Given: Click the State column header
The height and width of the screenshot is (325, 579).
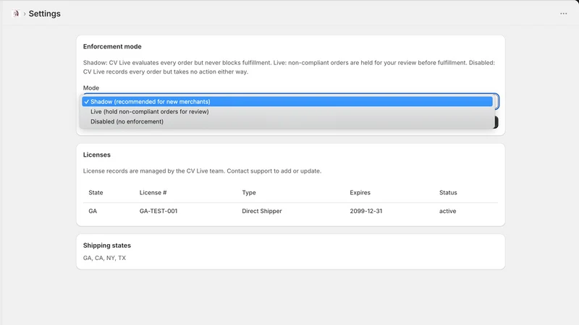Looking at the screenshot, I should pos(96,193).
